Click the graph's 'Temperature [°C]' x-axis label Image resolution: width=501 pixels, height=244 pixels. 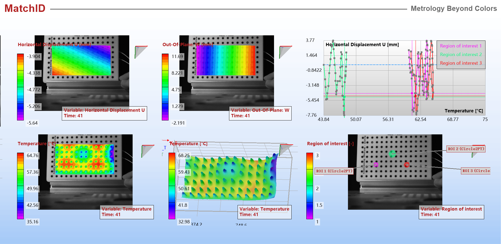click(x=464, y=111)
